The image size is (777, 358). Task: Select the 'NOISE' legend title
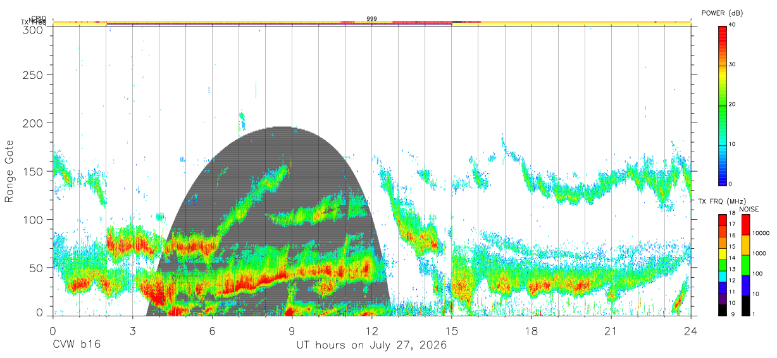tap(748, 209)
